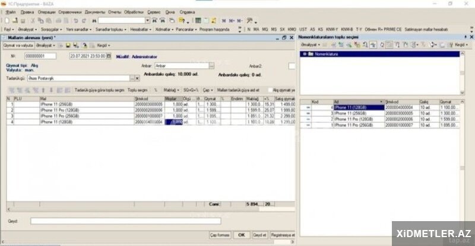This screenshot has height=246, width=475.
Task: Open the Məbləğ dropdown above the table
Action: click(x=170, y=90)
